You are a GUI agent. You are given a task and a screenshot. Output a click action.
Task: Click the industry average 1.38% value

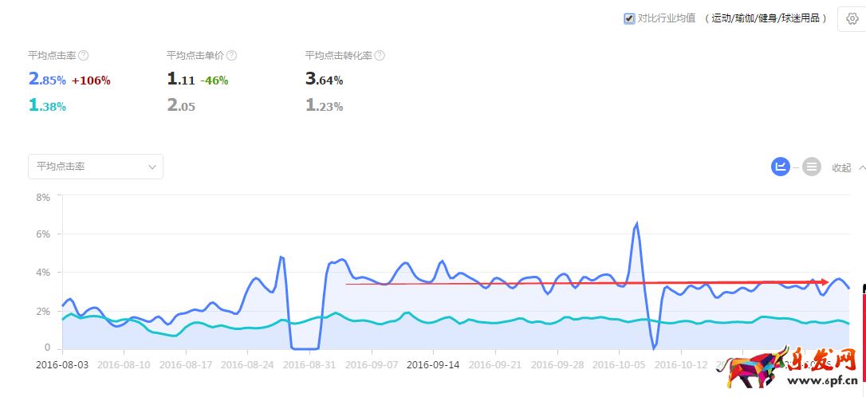click(x=47, y=106)
